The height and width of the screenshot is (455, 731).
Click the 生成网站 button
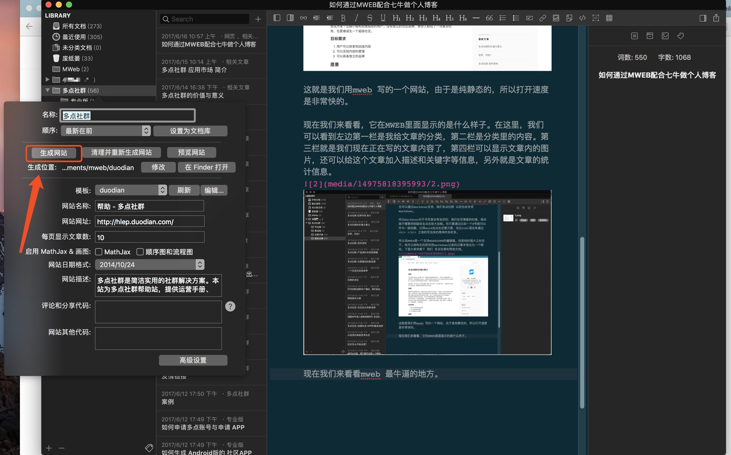pyautogui.click(x=54, y=153)
